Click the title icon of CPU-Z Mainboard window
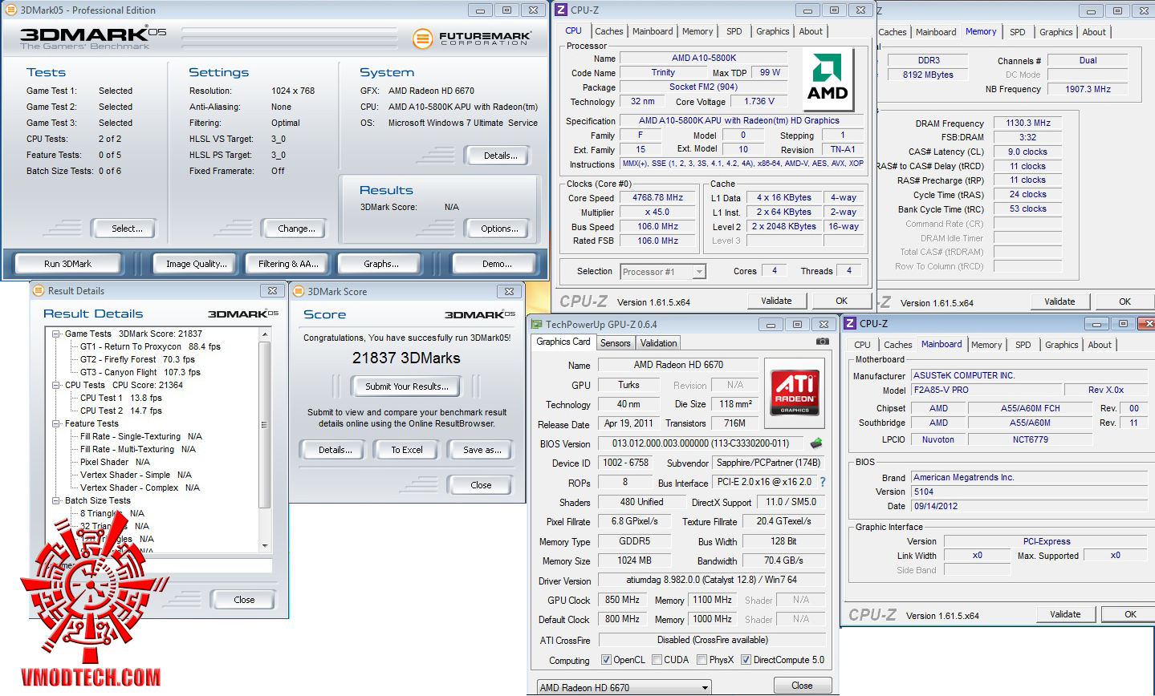This screenshot has height=696, width=1155. 851,323
